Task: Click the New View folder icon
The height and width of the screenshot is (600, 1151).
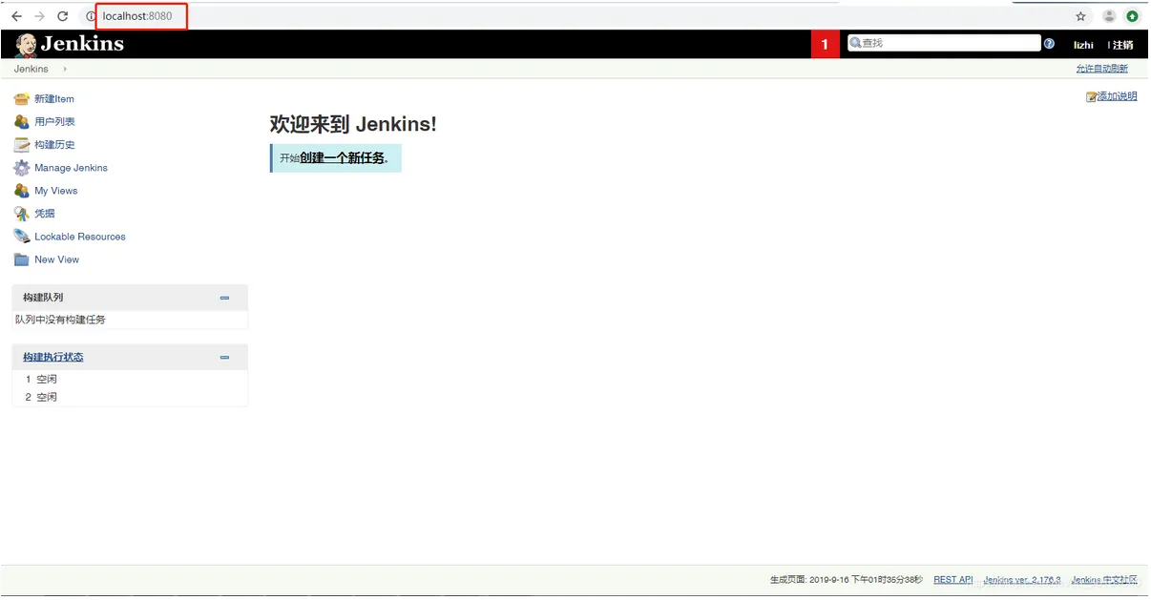Action: (x=22, y=259)
